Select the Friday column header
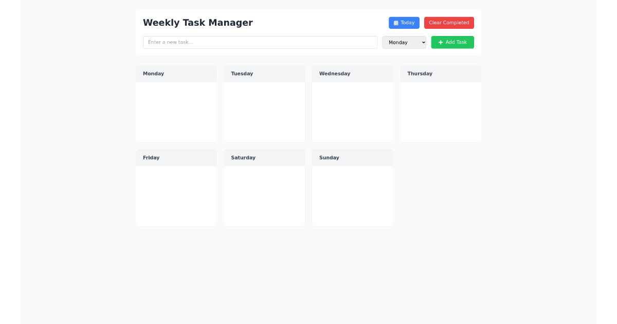617x324 pixels. coord(176,158)
